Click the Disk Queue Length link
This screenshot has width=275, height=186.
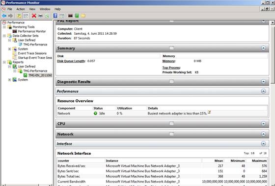[x=71, y=61]
